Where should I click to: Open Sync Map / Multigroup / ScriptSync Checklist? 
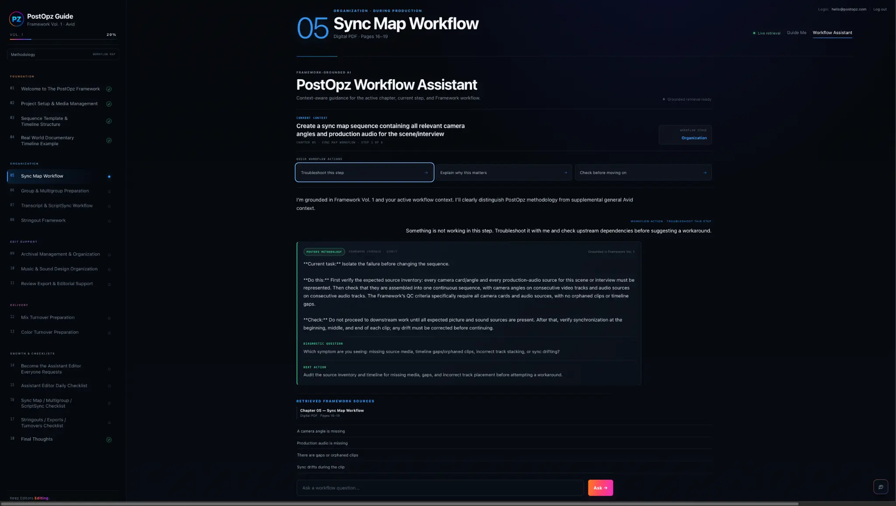[x=46, y=404]
